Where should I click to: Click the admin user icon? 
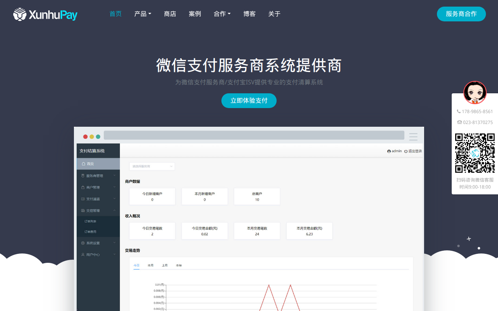[x=389, y=151]
